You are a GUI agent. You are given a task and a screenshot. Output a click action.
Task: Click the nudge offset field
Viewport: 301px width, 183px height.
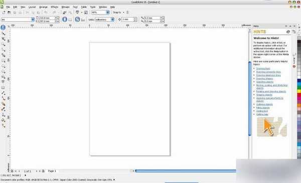click(127, 20)
